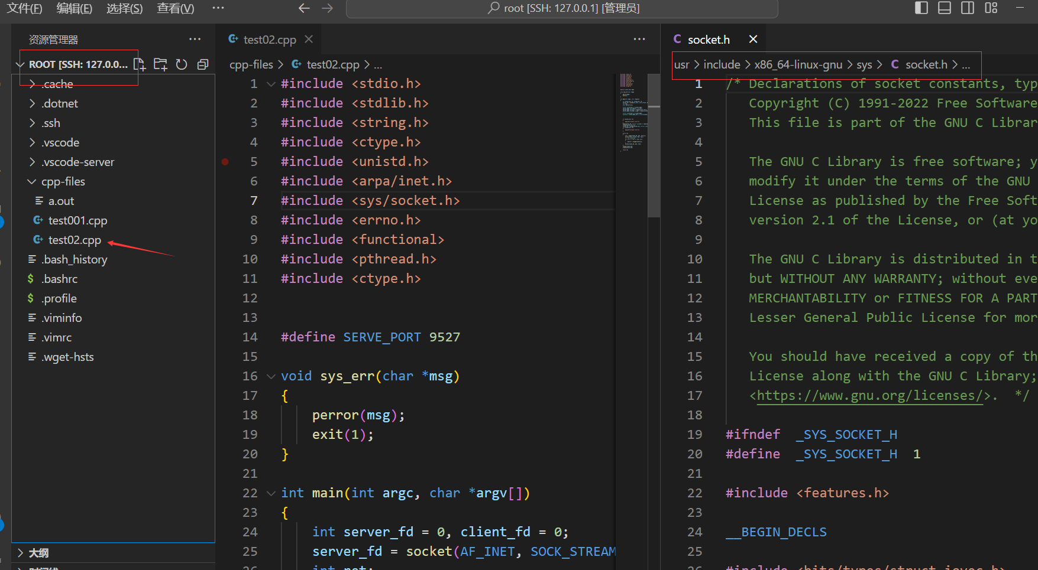This screenshot has width=1038, height=570.
Task: Refresh the explorer file tree
Action: click(x=182, y=64)
